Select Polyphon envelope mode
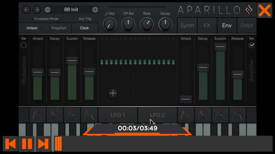This screenshot has width=275, height=154. click(59, 28)
